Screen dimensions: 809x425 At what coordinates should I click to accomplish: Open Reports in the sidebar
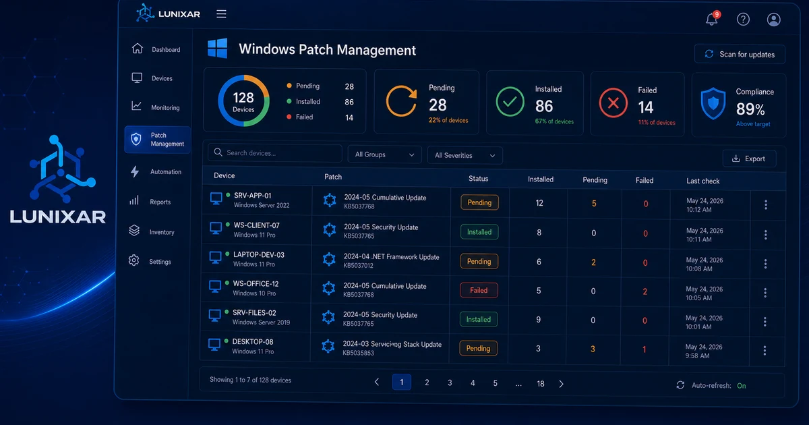click(150, 202)
